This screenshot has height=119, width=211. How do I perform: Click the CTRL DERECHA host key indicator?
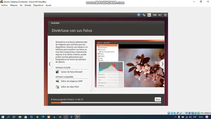[205, 113]
